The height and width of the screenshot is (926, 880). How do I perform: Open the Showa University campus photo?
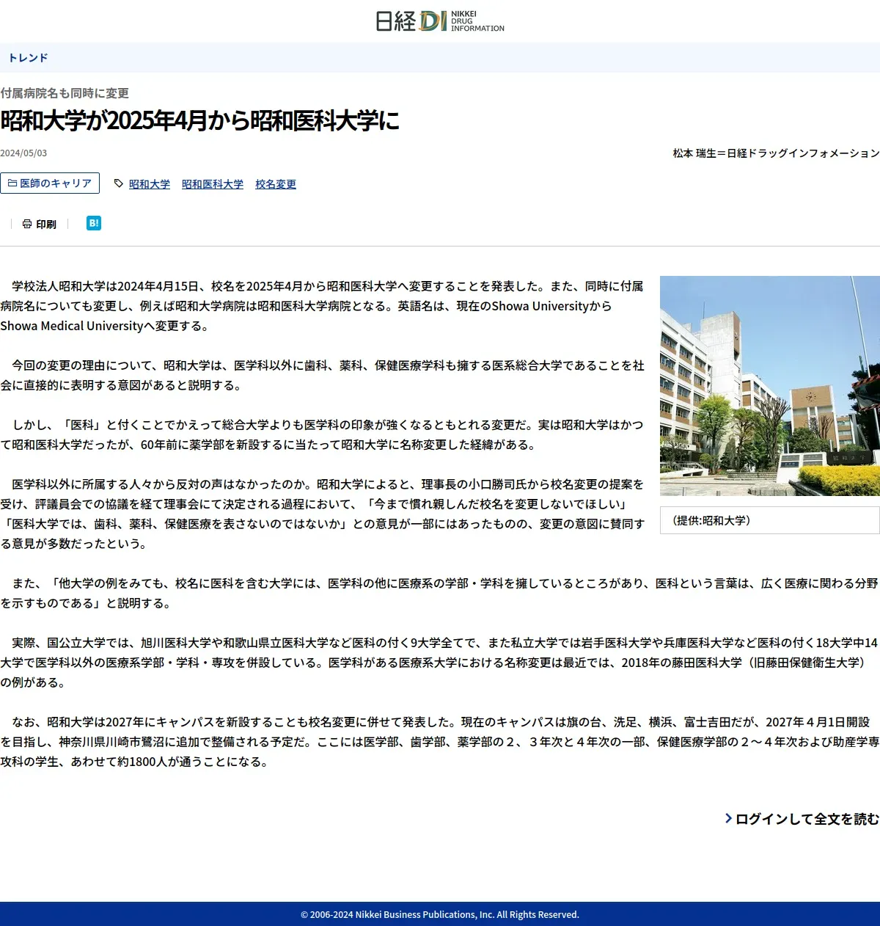click(x=770, y=386)
